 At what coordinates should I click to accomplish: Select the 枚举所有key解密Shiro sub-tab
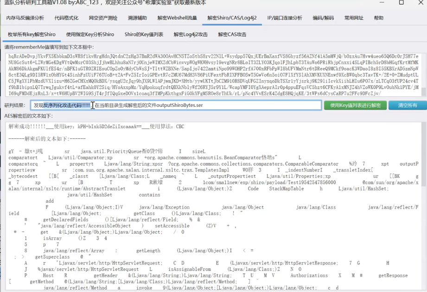[x=32, y=35]
